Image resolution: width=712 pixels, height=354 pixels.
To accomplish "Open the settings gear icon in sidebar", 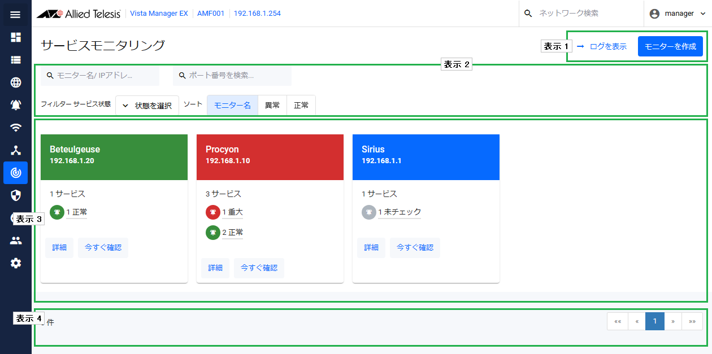I will [x=16, y=263].
